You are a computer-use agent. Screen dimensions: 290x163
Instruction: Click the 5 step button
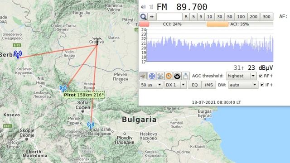(193, 17)
